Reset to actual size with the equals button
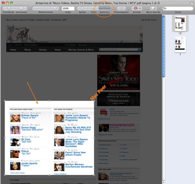 pos(46,8)
